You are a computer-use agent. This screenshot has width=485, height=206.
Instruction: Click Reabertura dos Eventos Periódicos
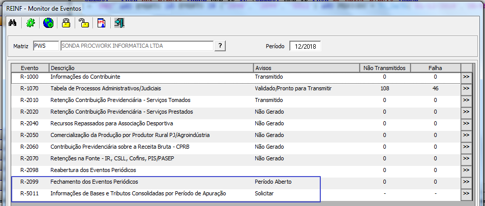coord(93,170)
